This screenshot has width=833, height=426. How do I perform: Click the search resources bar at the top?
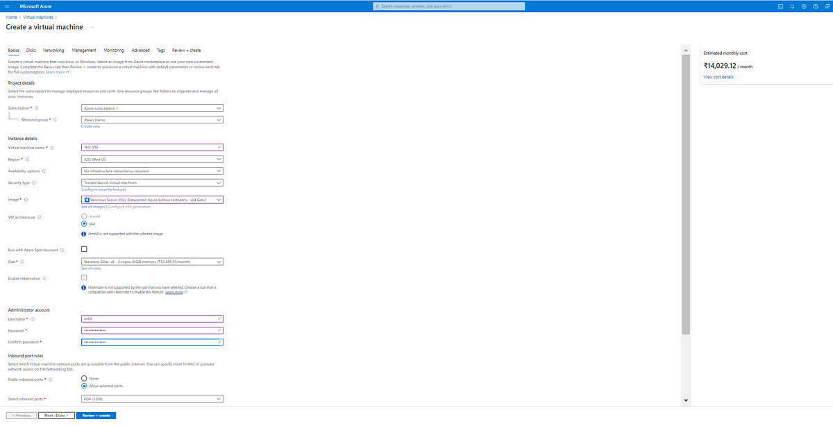tap(448, 6)
